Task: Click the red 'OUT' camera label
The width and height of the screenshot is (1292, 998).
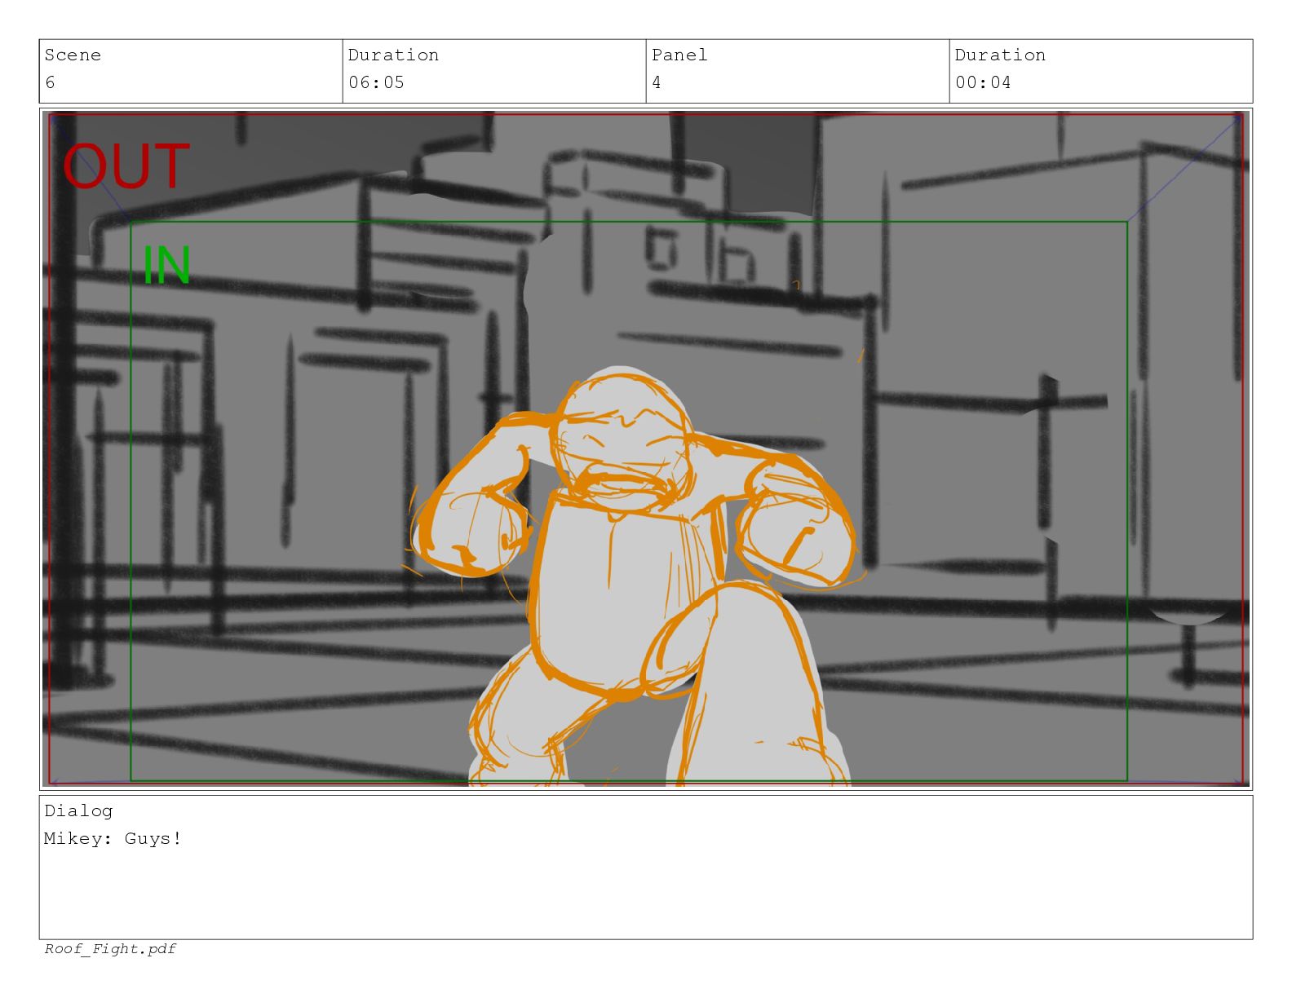Action: (x=126, y=167)
